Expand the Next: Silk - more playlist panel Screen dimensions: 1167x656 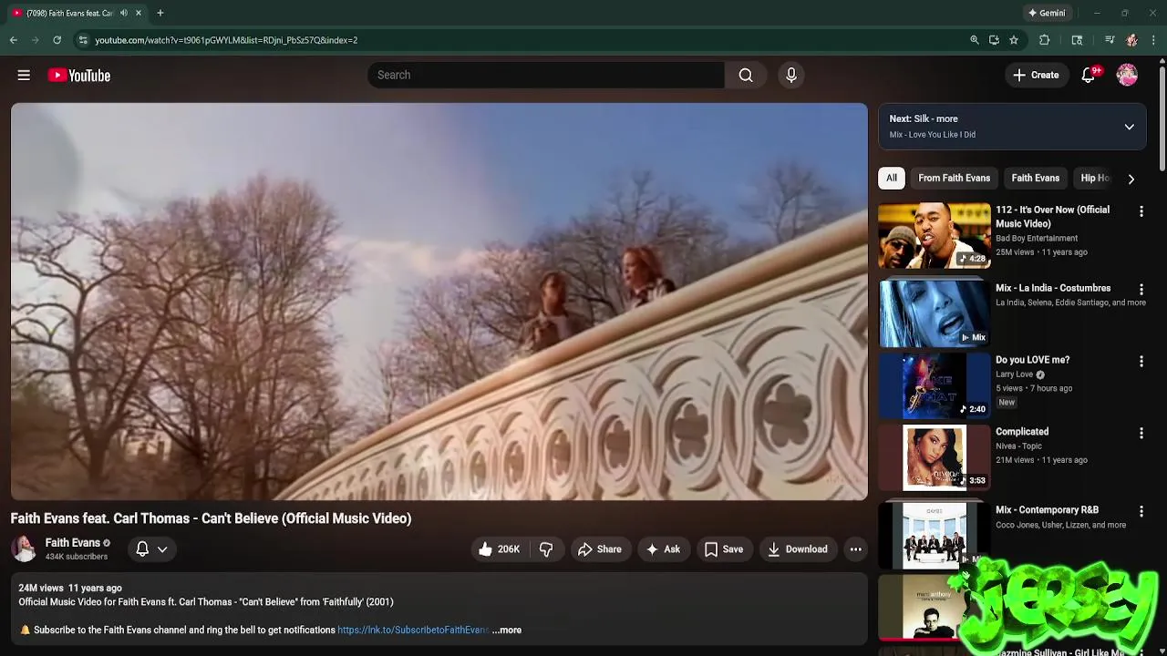1129,127
